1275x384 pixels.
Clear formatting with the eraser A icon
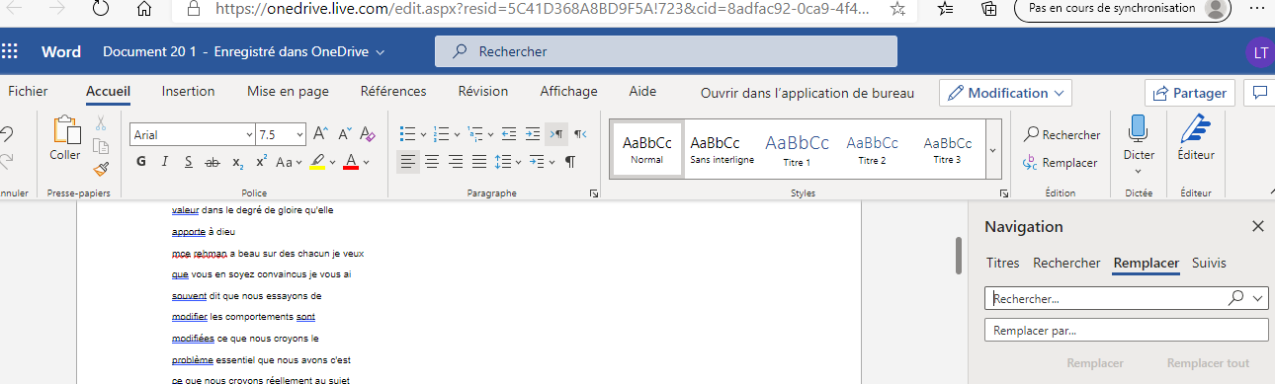[368, 134]
